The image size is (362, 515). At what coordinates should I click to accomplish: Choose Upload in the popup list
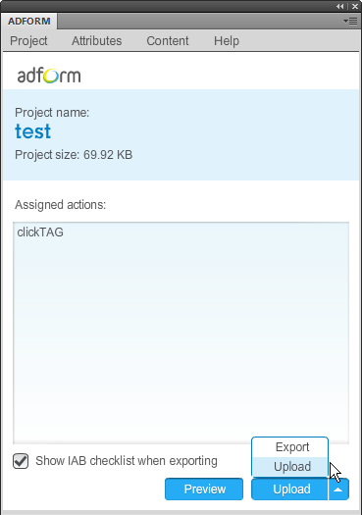click(290, 466)
